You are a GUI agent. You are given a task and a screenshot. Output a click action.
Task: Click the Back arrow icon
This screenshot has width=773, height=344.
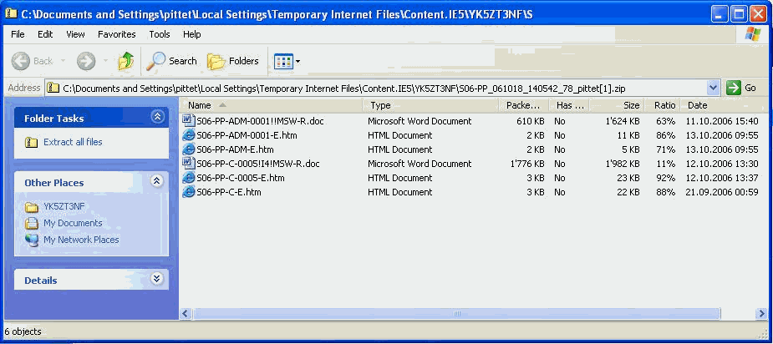coord(21,61)
